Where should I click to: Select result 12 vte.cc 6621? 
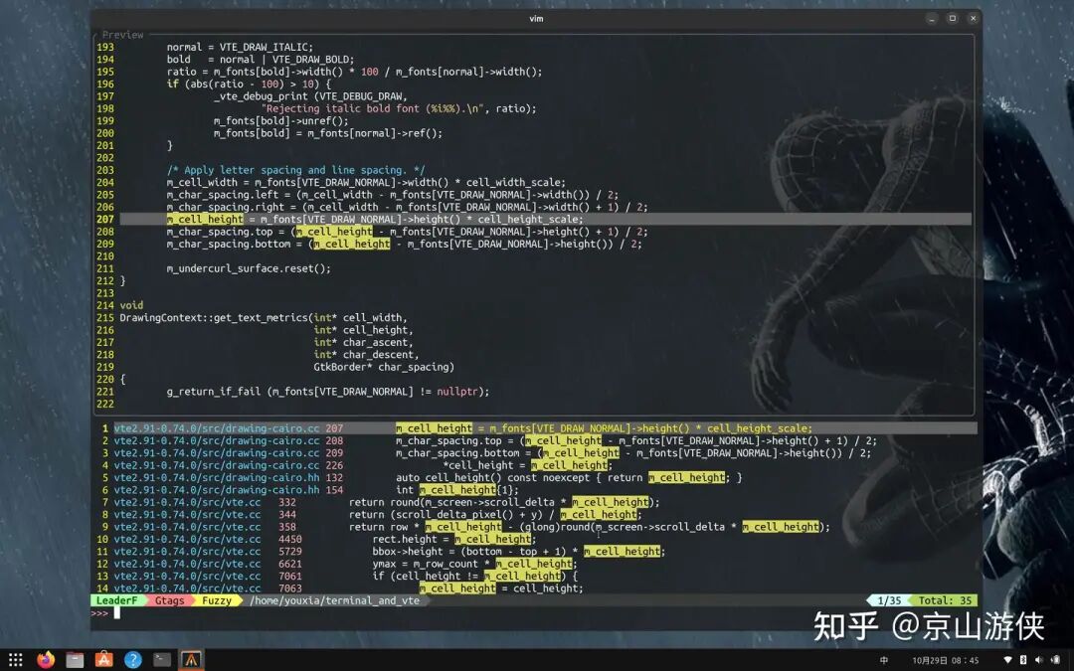tap(534, 565)
